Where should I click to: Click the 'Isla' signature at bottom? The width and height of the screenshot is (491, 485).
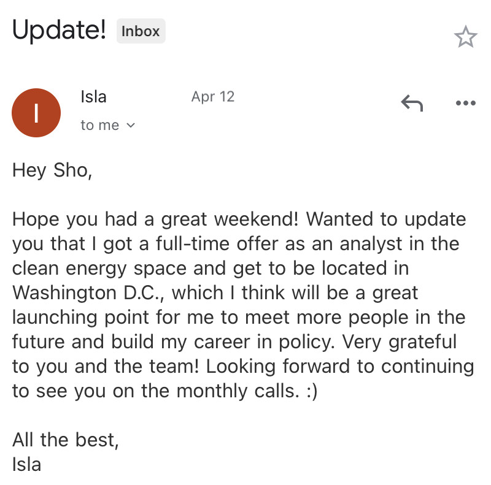coord(26,464)
